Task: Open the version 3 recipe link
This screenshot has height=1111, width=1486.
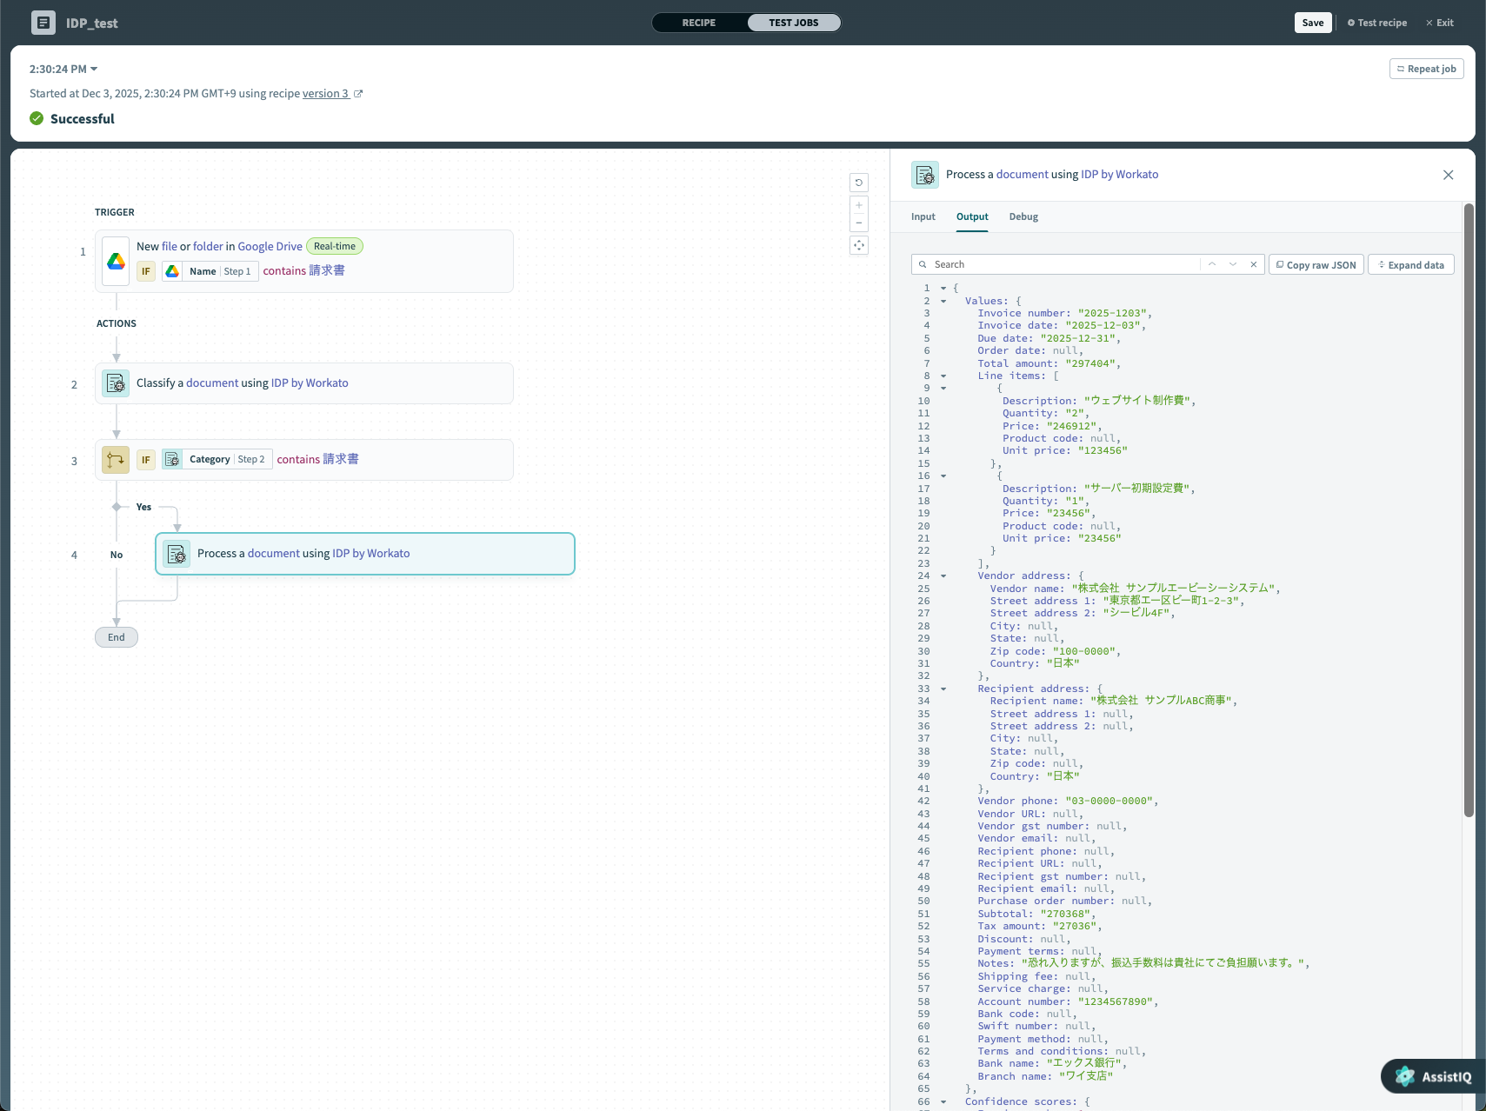Action: pyautogui.click(x=326, y=94)
